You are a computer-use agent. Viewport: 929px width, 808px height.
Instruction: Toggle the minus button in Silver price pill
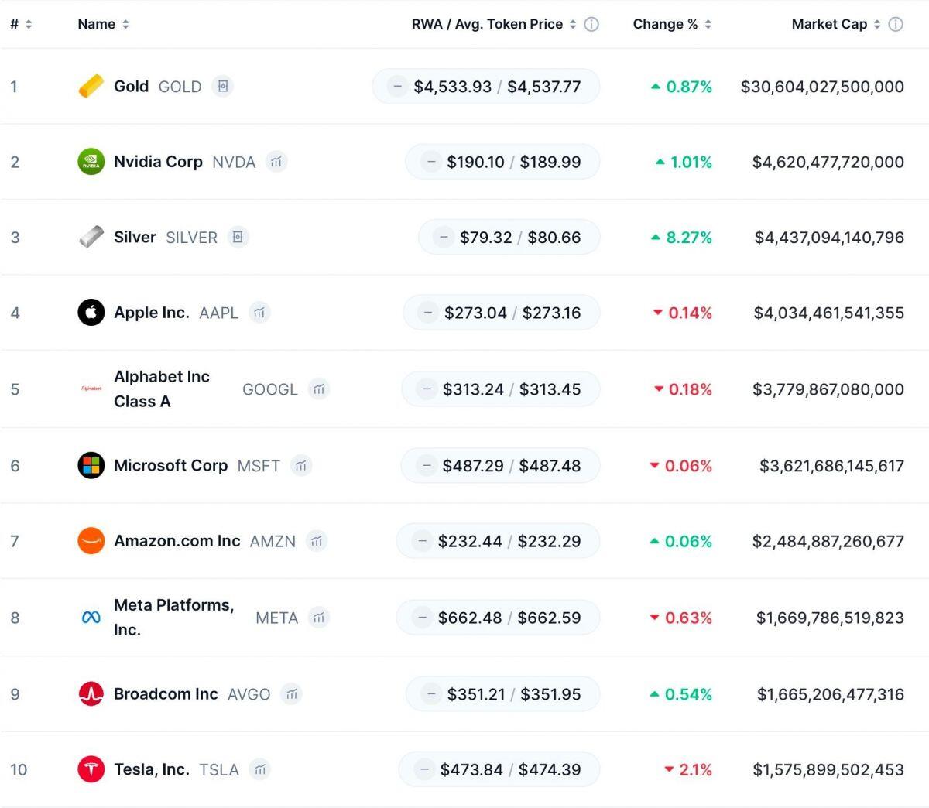443,237
